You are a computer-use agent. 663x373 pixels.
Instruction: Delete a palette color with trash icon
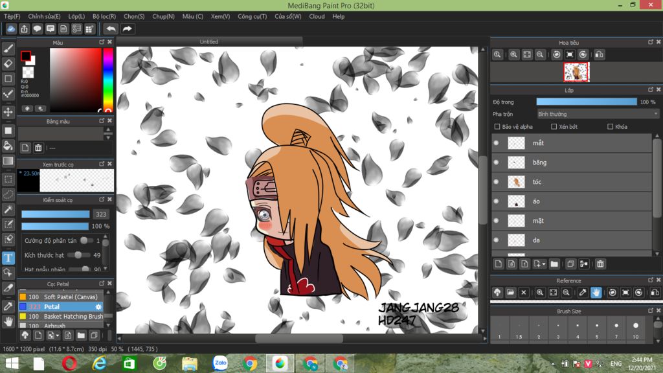point(38,148)
